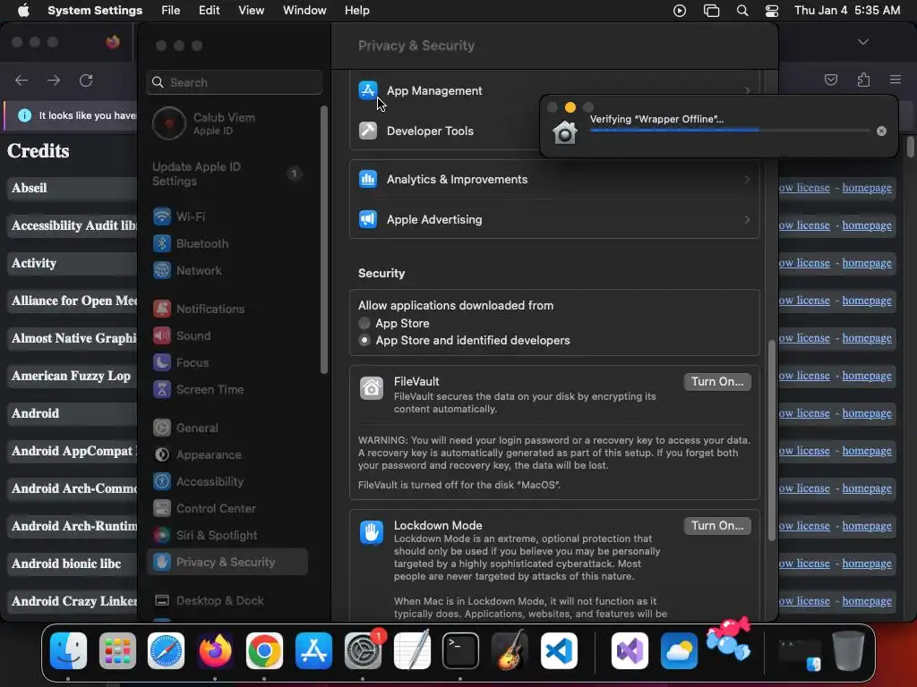Open GarageBand from the Dock
Image resolution: width=917 pixels, height=687 pixels.
tap(510, 650)
